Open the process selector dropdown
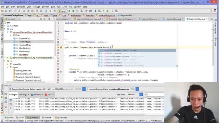This screenshot has width=219, height=123. pyautogui.click(x=137, y=89)
